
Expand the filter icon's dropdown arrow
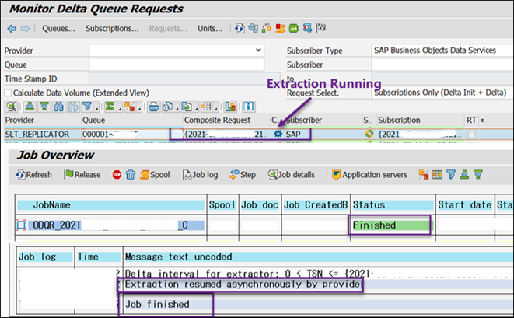[96, 108]
